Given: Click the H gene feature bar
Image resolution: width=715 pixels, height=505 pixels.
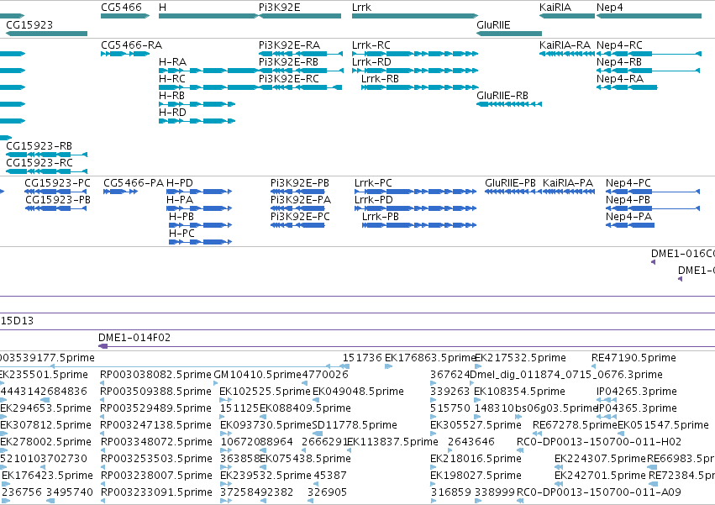Looking at the screenshot, I should click(209, 16).
